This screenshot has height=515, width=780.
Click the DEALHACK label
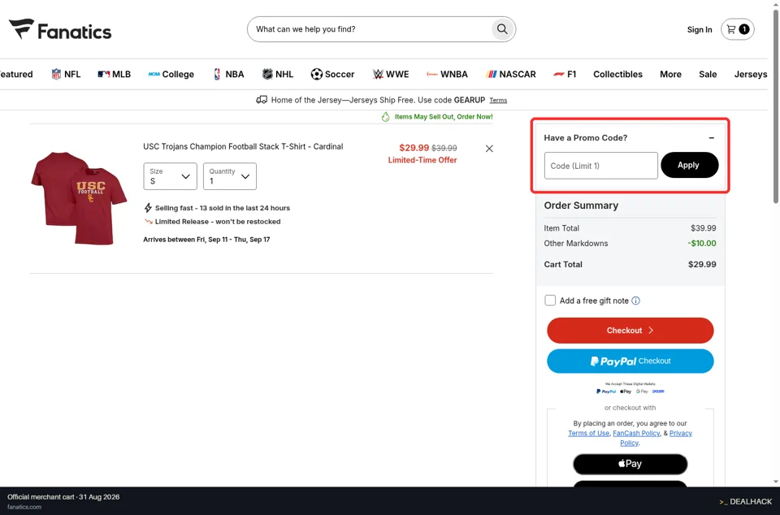pos(746,501)
